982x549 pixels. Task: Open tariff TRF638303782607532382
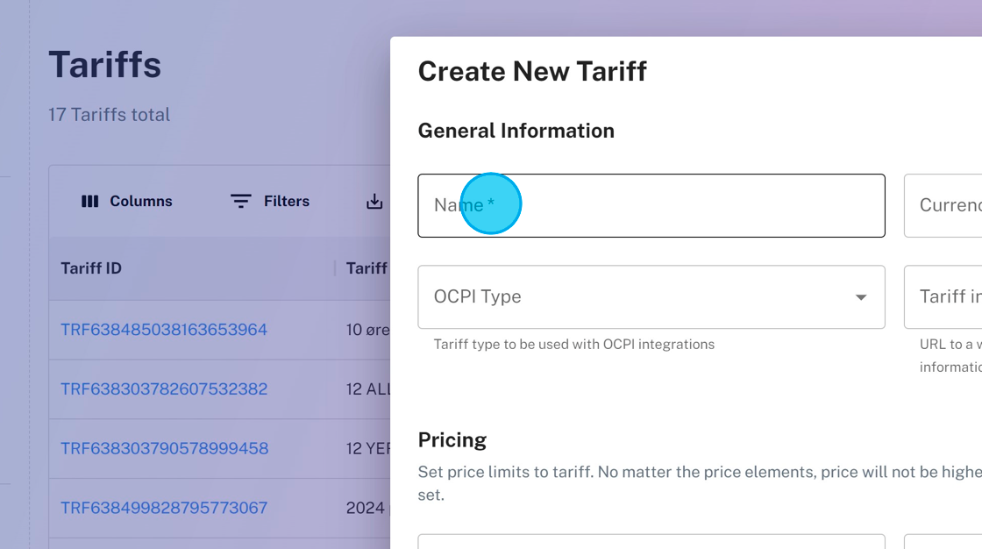tap(164, 389)
